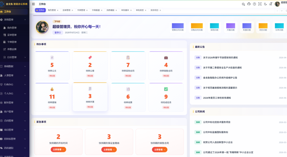View 快到期的销售合同 with 立即查看
The height and width of the screenshot is (157, 287).
(x=160, y=150)
